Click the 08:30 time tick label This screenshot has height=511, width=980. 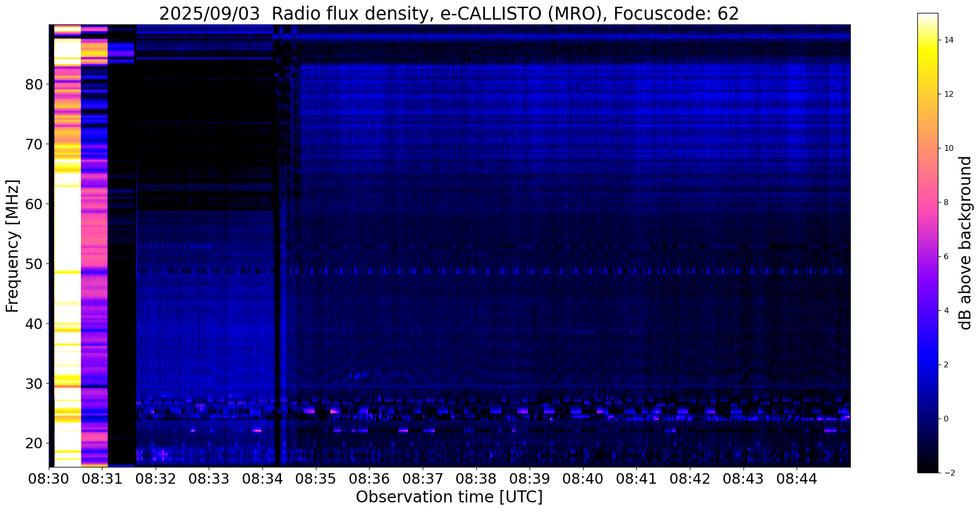click(49, 479)
